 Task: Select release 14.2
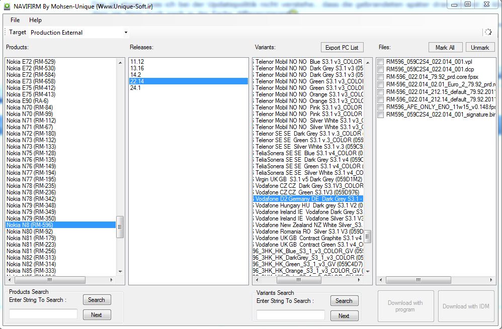pos(188,75)
